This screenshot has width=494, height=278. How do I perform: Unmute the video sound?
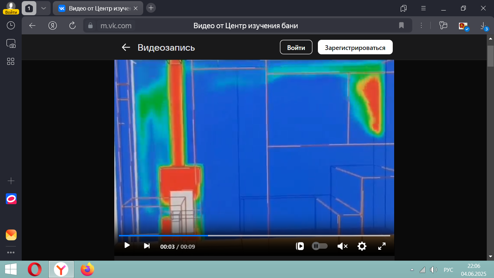click(342, 246)
